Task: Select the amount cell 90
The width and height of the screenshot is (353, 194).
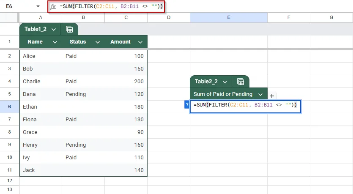Action: (126, 132)
